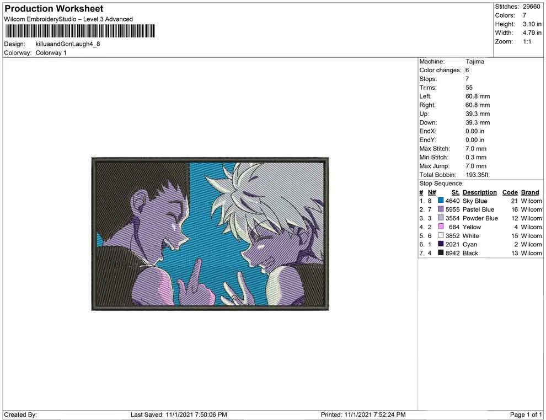Click the Zoom value '1:1'
The width and height of the screenshot is (546, 420).
pos(527,41)
